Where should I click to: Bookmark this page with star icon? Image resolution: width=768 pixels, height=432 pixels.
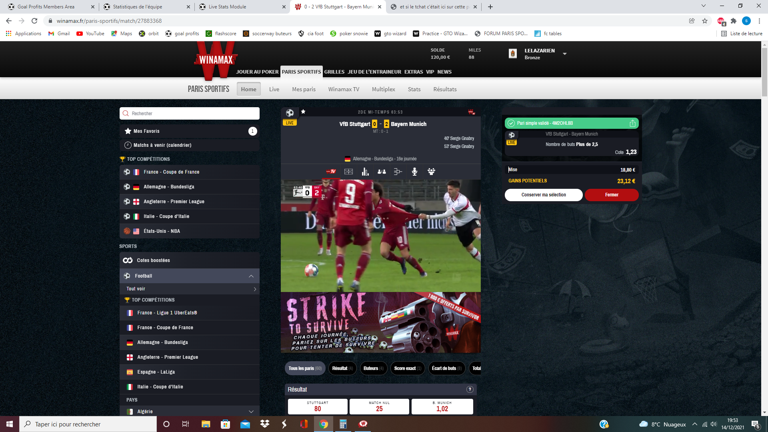705,21
